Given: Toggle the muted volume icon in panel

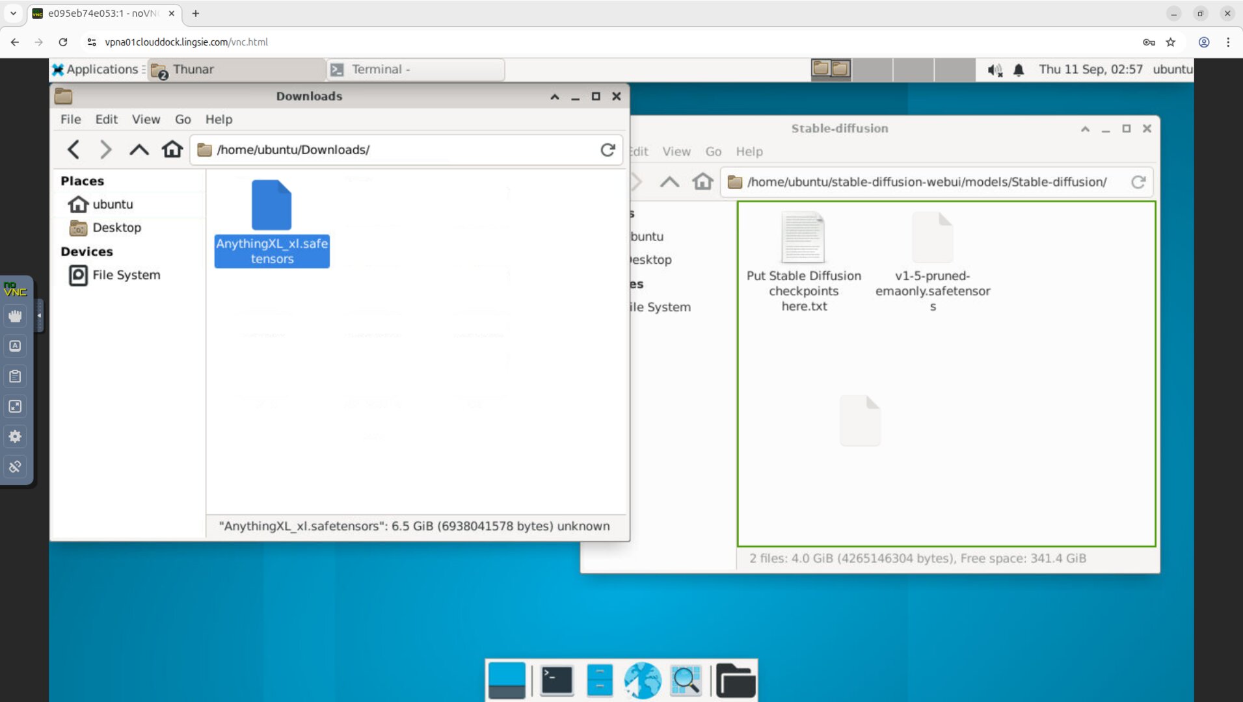Looking at the screenshot, I should 995,70.
